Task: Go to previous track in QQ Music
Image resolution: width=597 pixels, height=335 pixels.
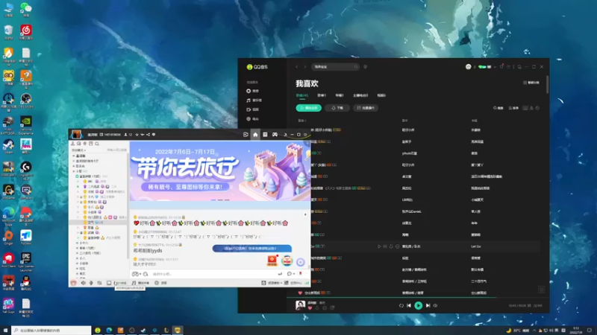Action: pos(409,305)
